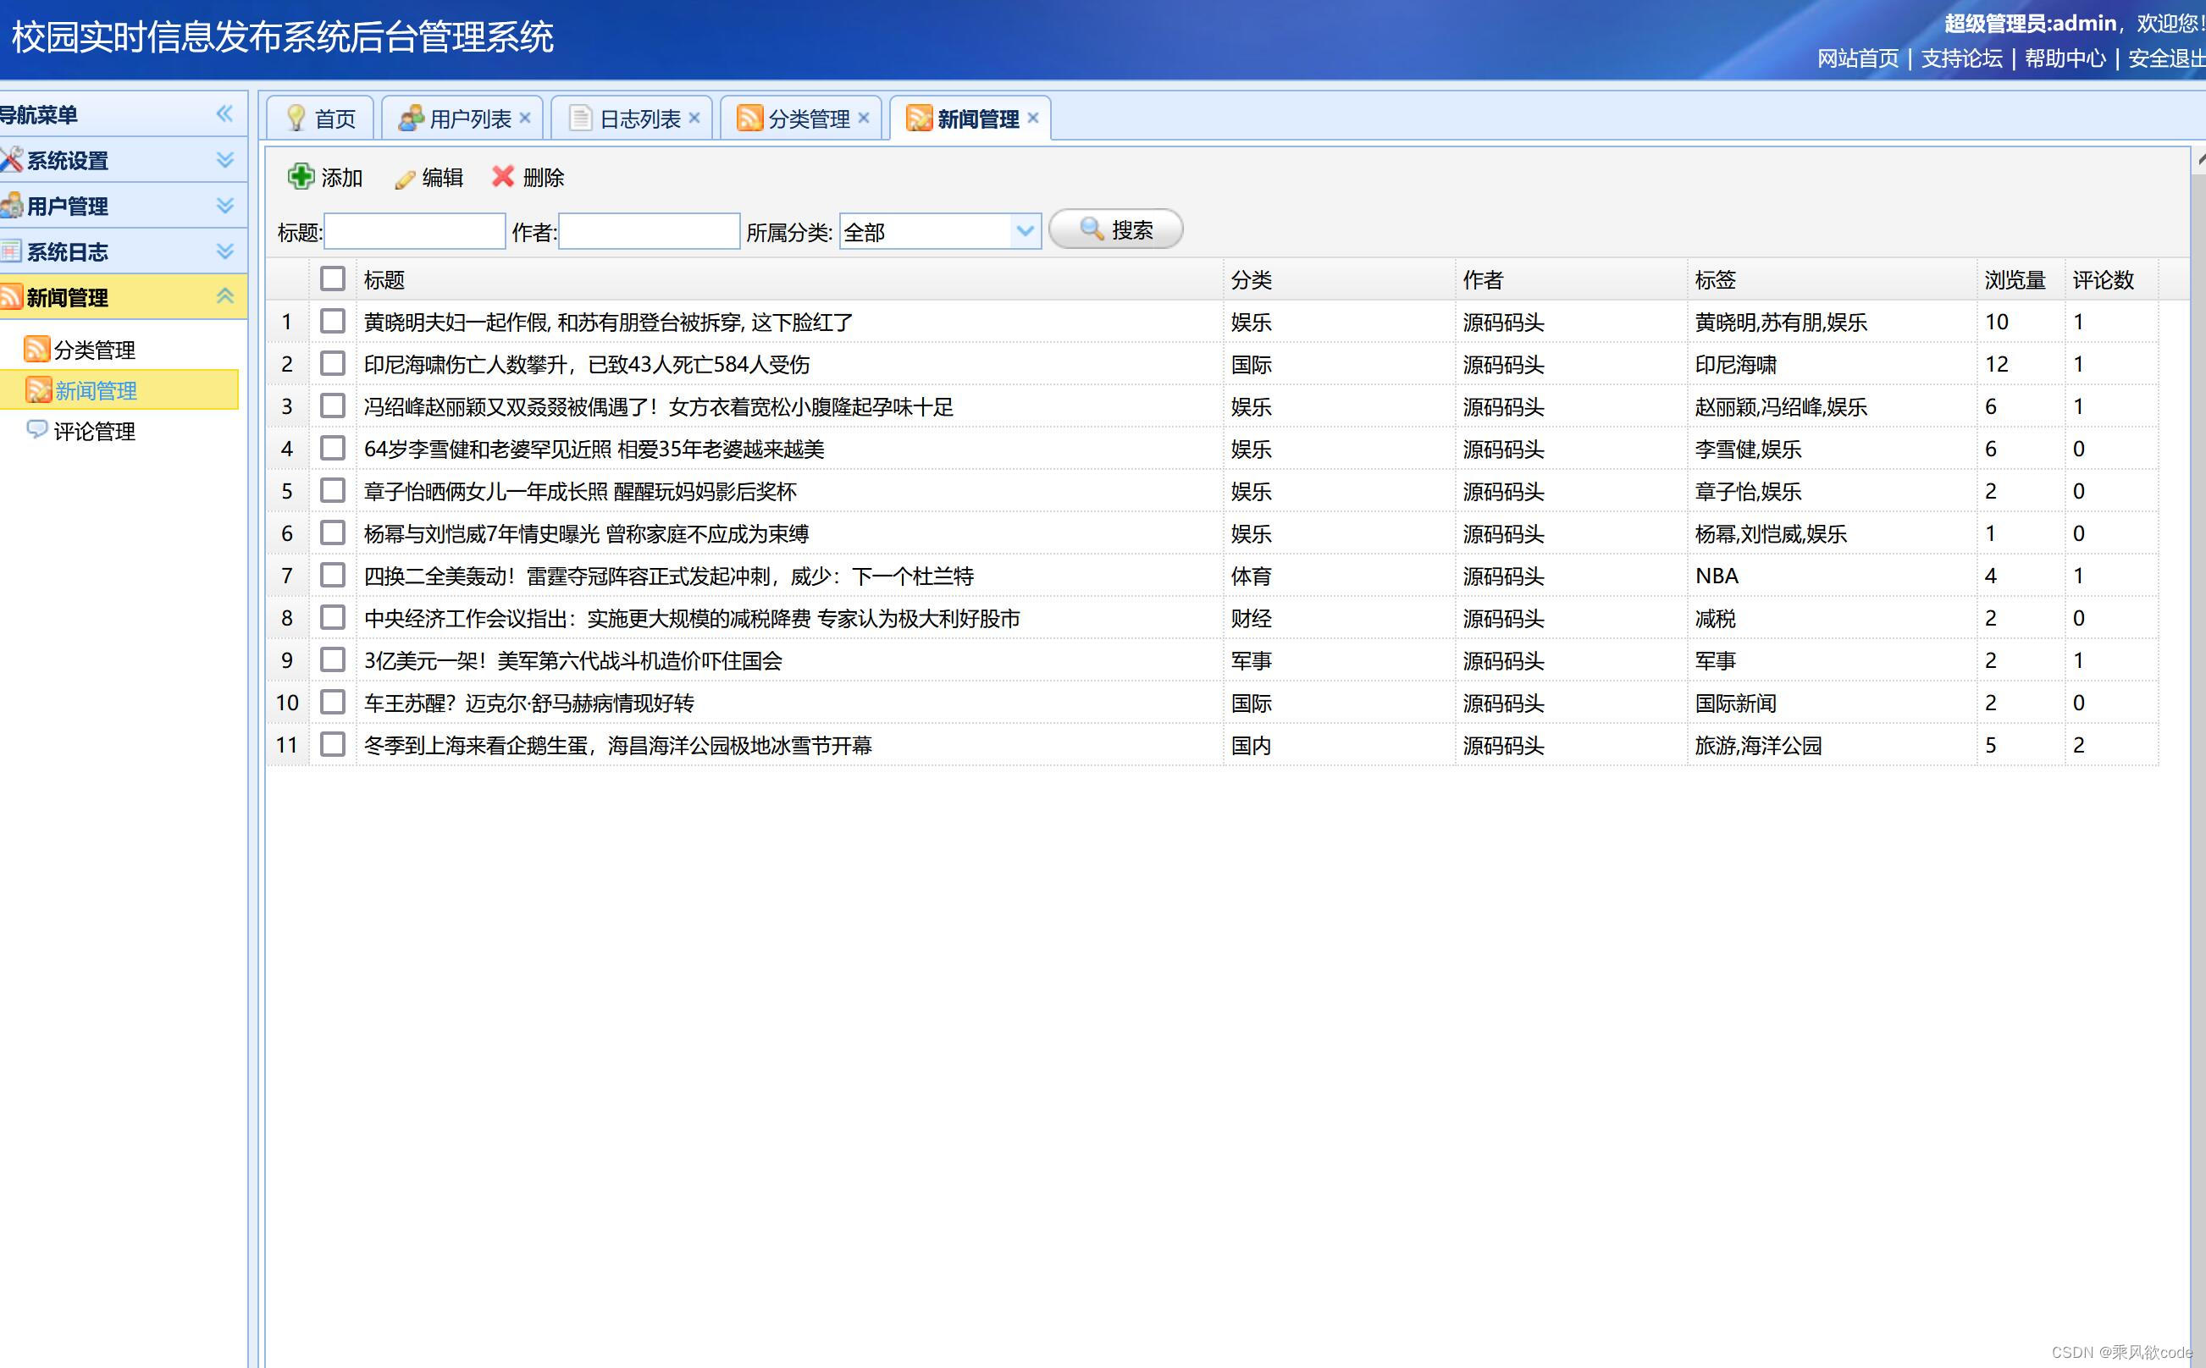This screenshot has width=2206, height=1368.
Task: Click the magnifier icon on the 搜索 button
Action: (1091, 229)
